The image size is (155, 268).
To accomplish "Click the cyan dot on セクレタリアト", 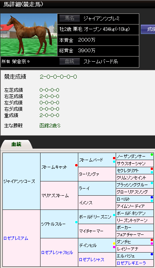I will (152, 172).
